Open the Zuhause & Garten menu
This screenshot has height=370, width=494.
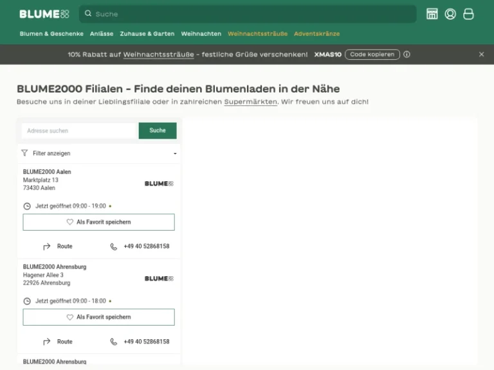(147, 33)
